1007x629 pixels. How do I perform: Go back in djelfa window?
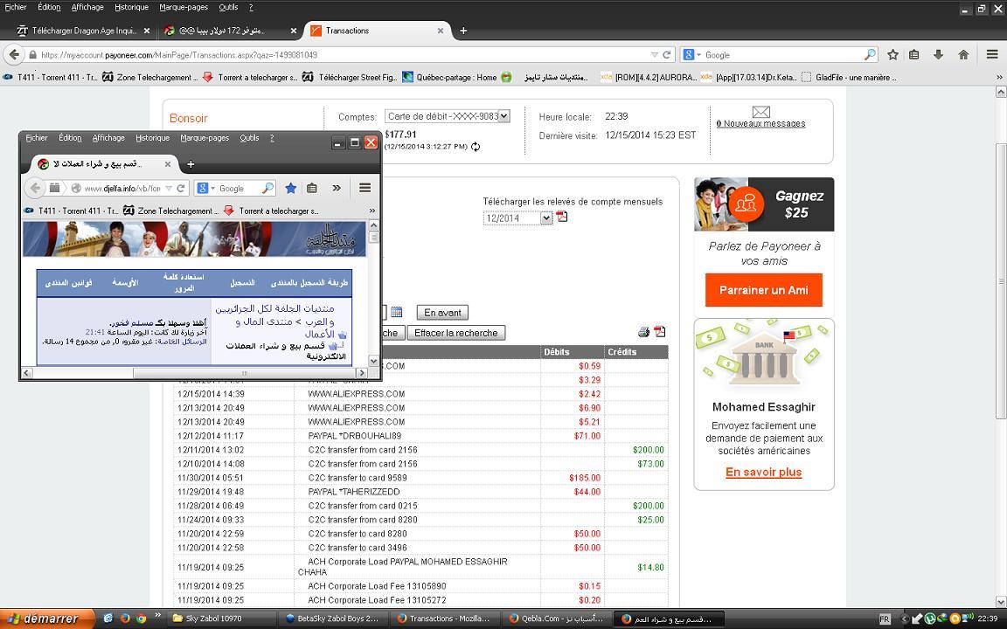(x=35, y=188)
